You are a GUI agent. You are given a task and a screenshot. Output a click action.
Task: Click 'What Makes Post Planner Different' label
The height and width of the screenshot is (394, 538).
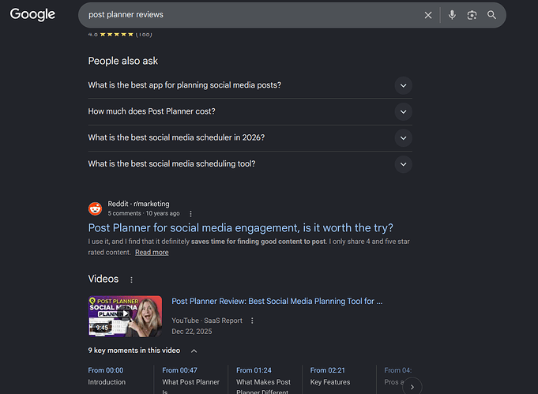tap(263, 386)
